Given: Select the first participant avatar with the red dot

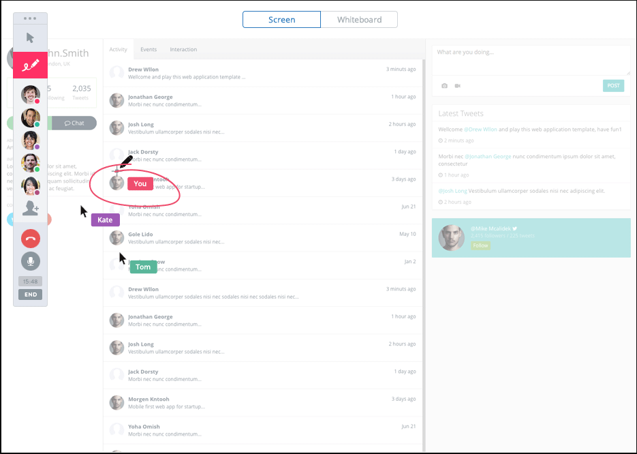Looking at the screenshot, I should 31,95.
